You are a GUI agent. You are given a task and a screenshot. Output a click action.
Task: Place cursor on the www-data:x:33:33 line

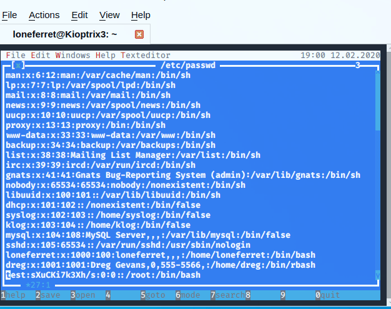tap(111, 135)
